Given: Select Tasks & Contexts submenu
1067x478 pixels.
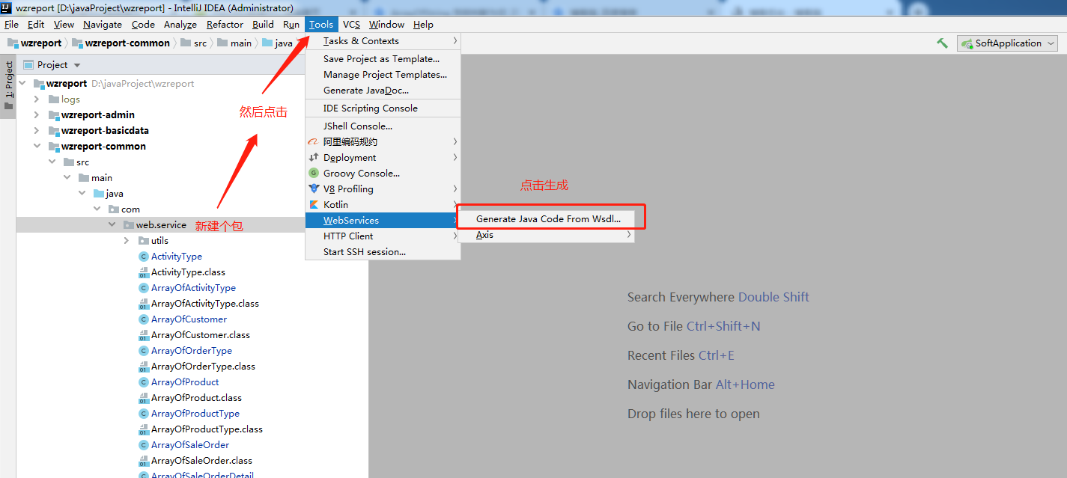Looking at the screenshot, I should (383, 41).
